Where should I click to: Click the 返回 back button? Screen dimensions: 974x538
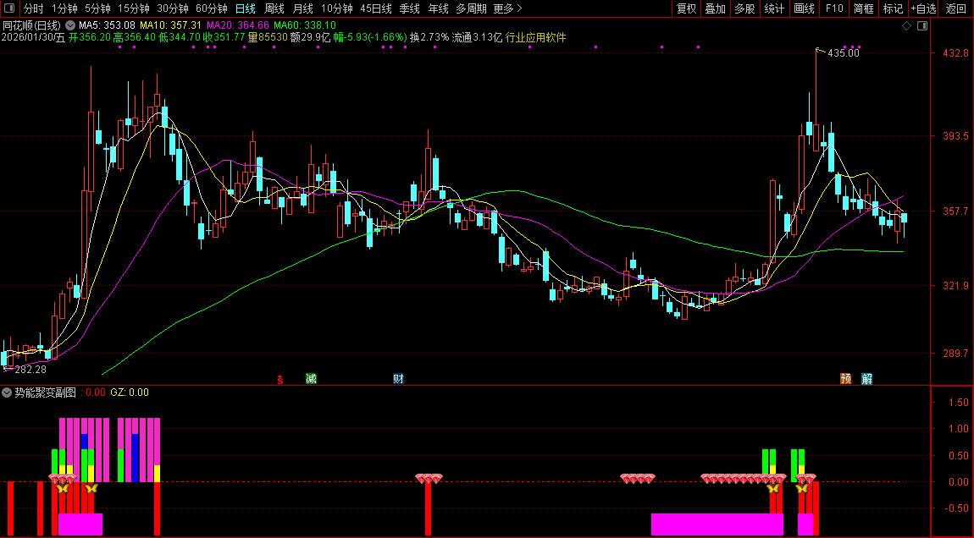(x=956, y=8)
